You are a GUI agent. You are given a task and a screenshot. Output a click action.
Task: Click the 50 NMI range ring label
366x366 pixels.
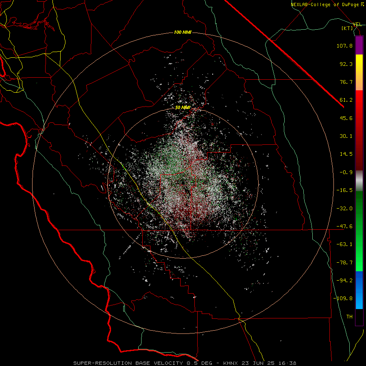click(183, 107)
